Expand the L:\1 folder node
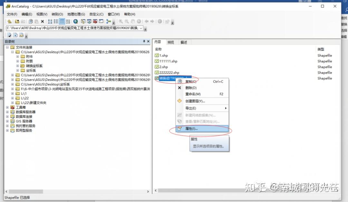 point(13,94)
